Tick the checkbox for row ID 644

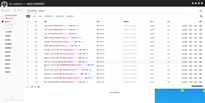[x=28, y=26]
